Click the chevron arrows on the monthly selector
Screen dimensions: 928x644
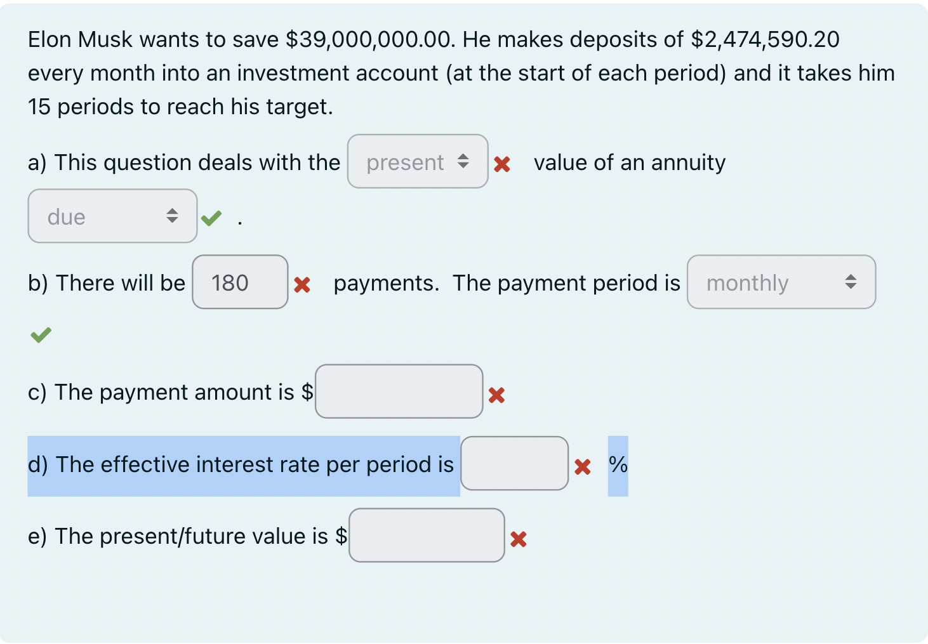click(x=851, y=282)
